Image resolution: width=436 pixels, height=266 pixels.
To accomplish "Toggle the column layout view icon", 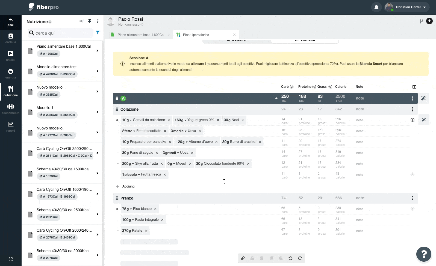I will click(414, 87).
